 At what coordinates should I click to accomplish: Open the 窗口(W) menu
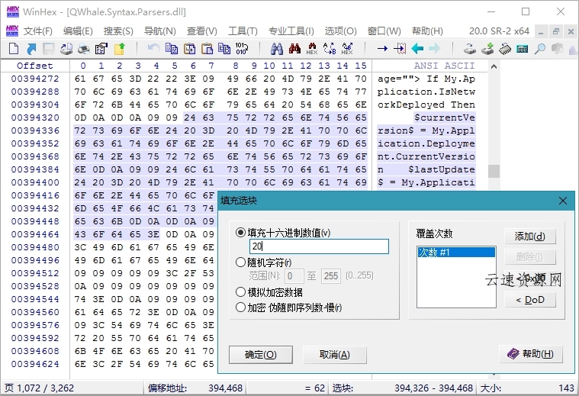point(384,31)
